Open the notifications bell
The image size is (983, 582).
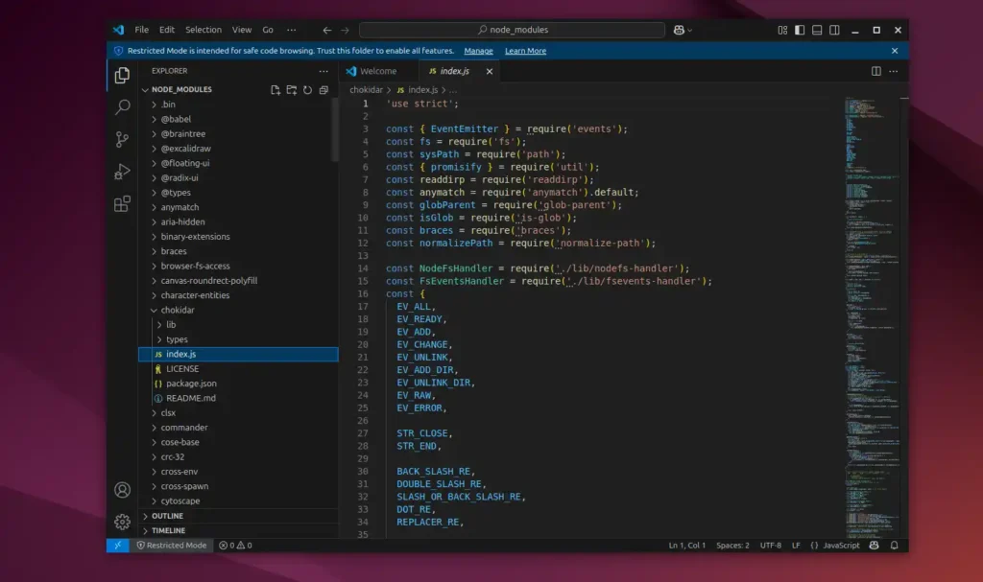[x=894, y=546]
